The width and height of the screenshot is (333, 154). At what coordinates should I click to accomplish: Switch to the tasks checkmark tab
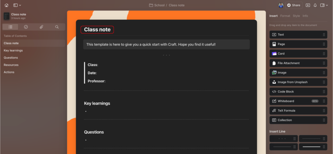(x=26, y=27)
